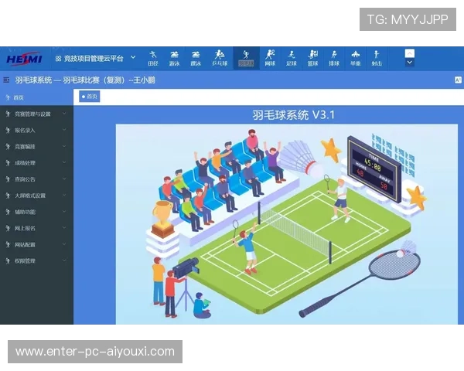Open the 首页 tab above the banner
Image resolution: width=464 pixels, height=371 pixels.
click(x=90, y=97)
